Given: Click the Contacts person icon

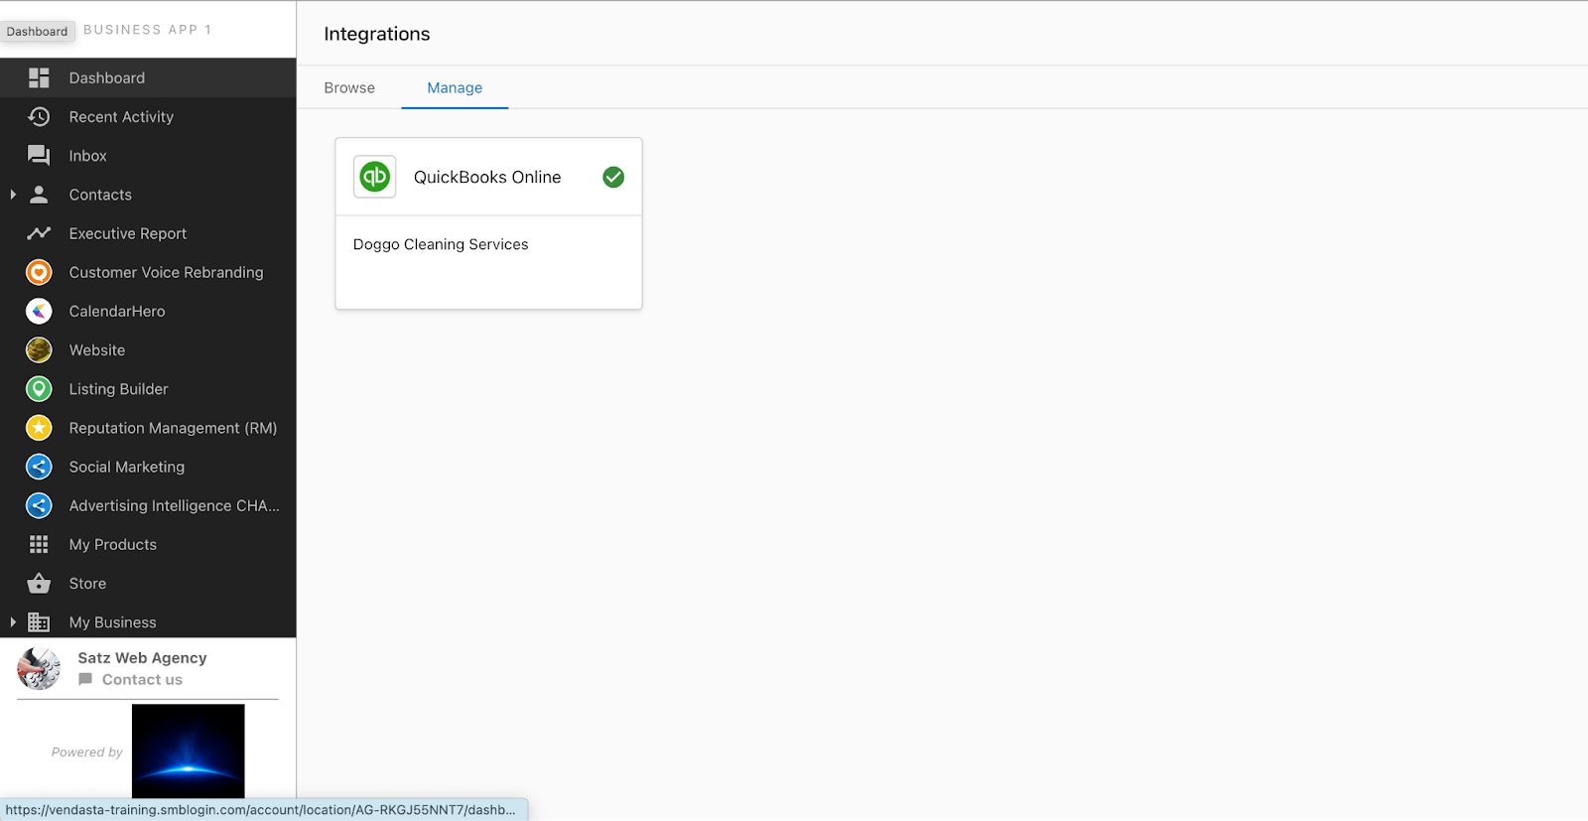Looking at the screenshot, I should (39, 195).
